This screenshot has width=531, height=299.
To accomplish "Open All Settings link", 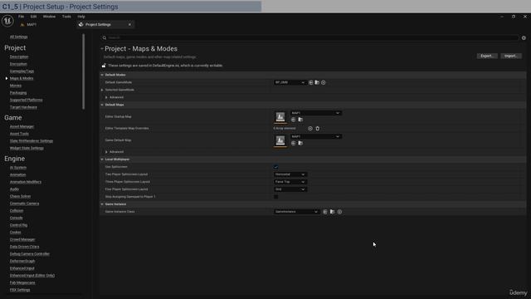I will pos(18,37).
